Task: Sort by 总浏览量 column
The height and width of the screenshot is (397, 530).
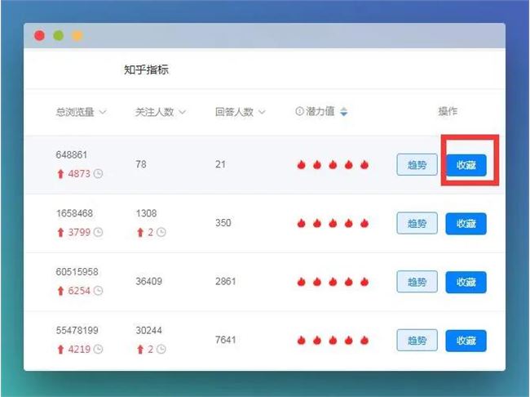Action: [81, 112]
